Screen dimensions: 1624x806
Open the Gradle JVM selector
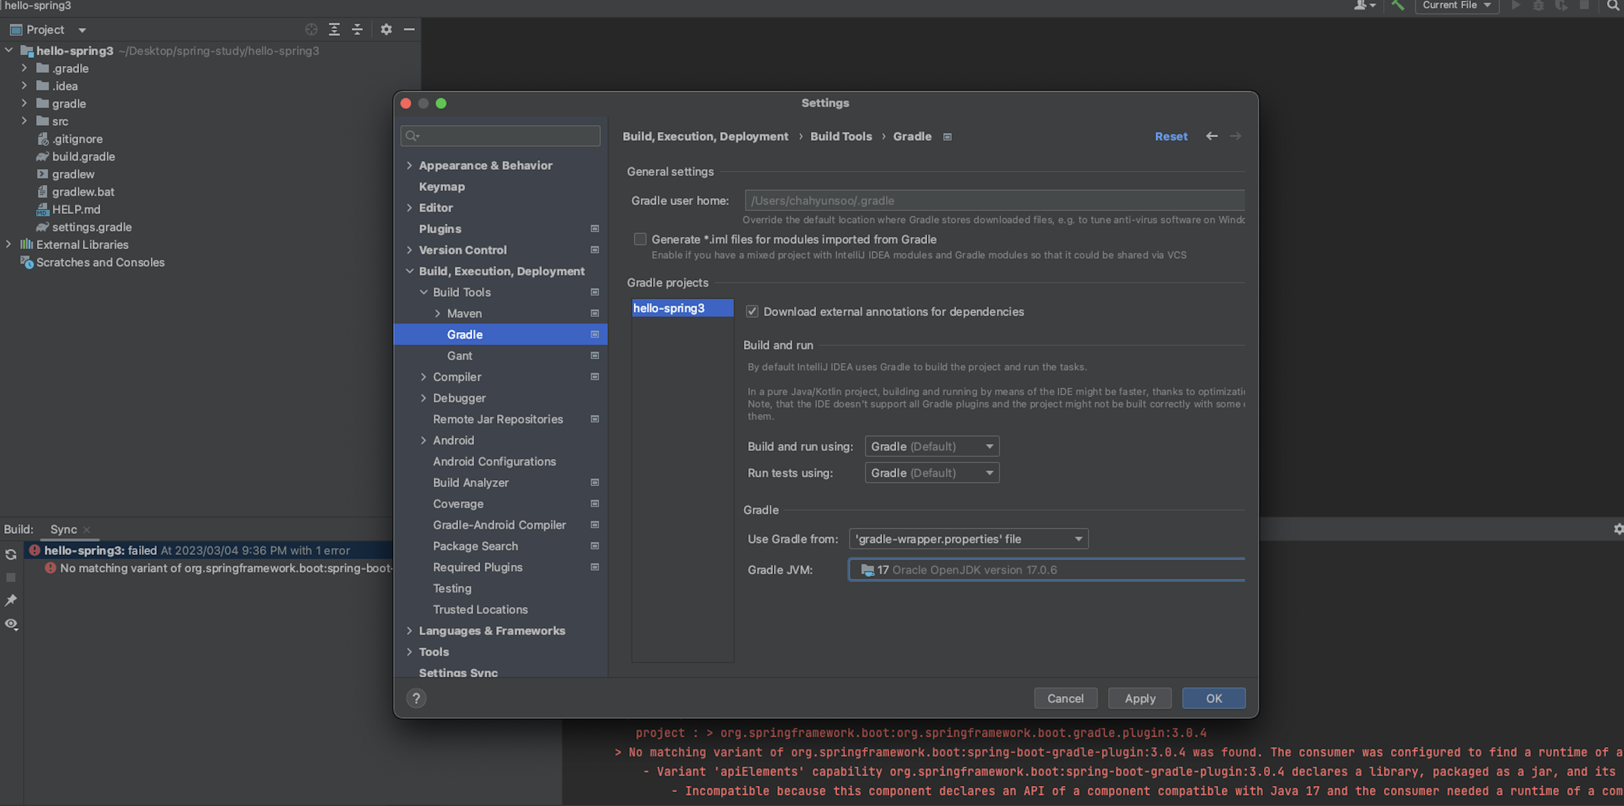click(x=1046, y=570)
